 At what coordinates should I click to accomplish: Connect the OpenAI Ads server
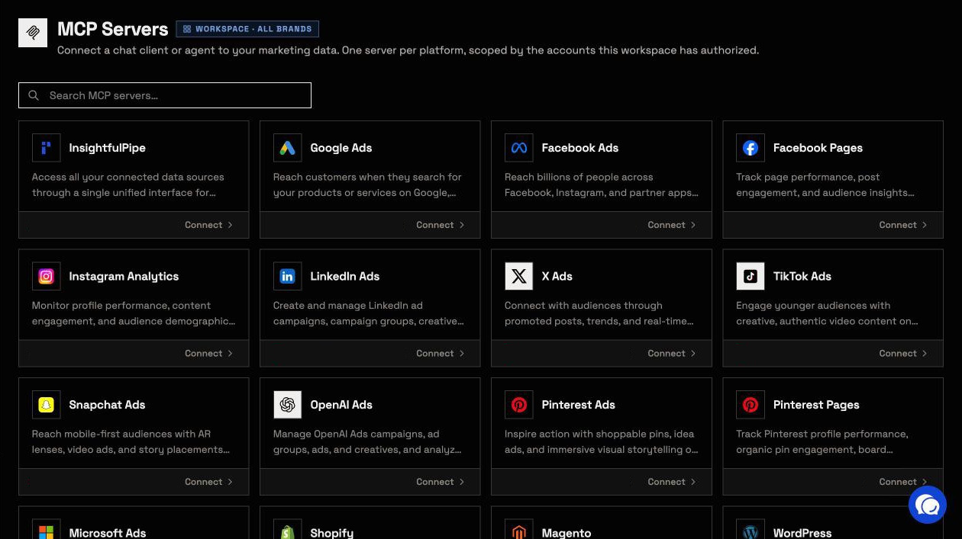click(x=440, y=482)
